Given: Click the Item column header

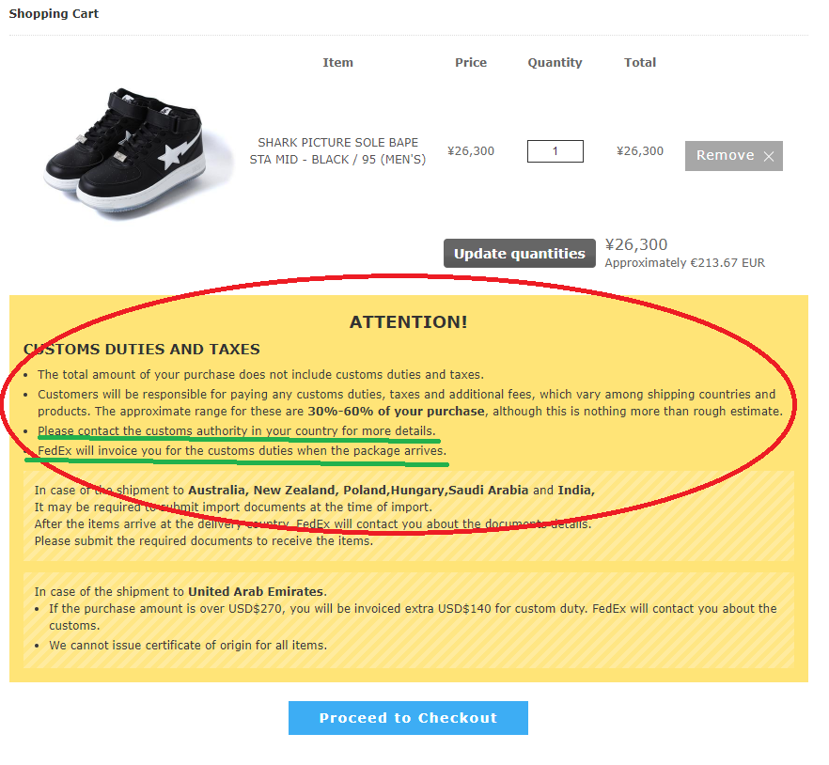Looking at the screenshot, I should (x=337, y=62).
